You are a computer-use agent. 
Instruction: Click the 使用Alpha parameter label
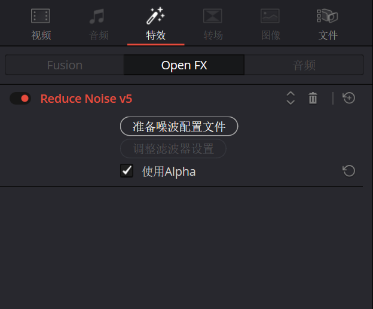(169, 172)
